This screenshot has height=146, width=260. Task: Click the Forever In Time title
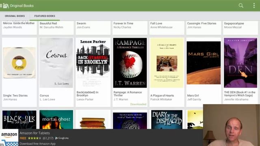(123, 24)
